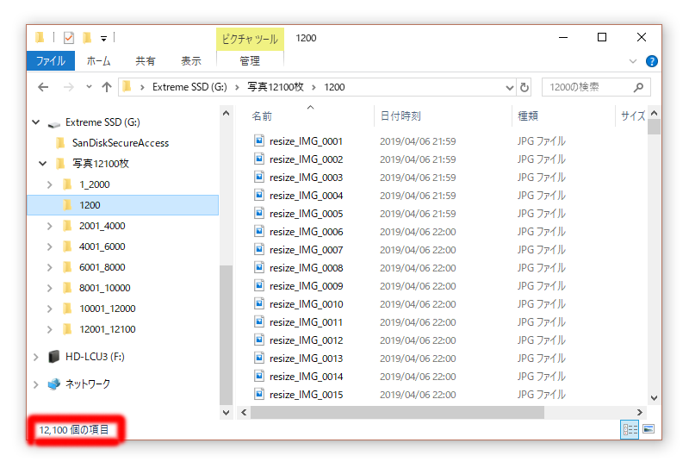The image size is (689, 474).
Task: Collapse Extreme SSD (G:) tree node
Action: 36,122
